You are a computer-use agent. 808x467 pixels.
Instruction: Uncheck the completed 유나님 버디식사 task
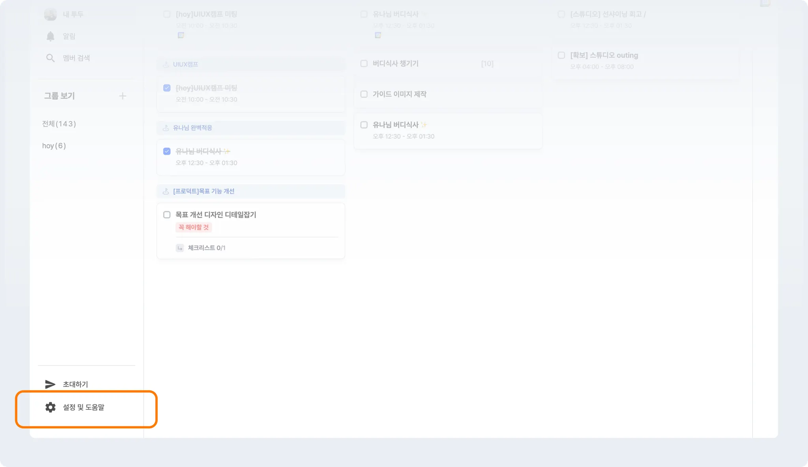pos(167,151)
